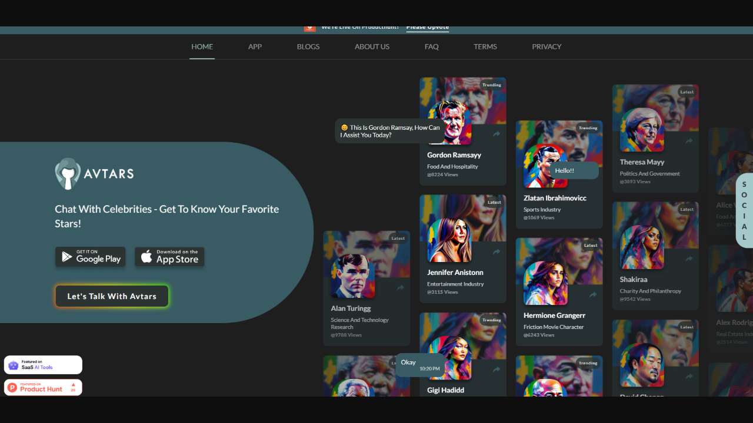Click share icon on Theresa Mayy card
753x423 pixels.
coord(689,141)
